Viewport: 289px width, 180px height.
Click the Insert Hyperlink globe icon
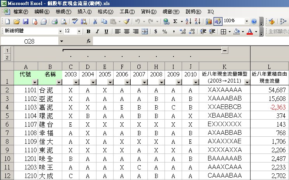click(166, 21)
